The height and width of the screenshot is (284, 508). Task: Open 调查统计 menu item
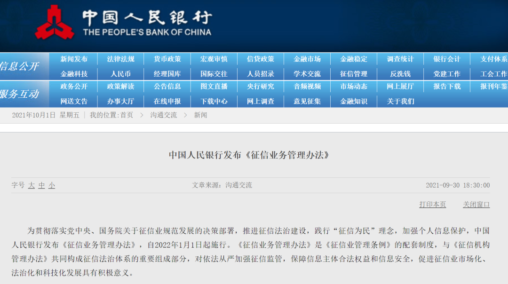pyautogui.click(x=400, y=59)
